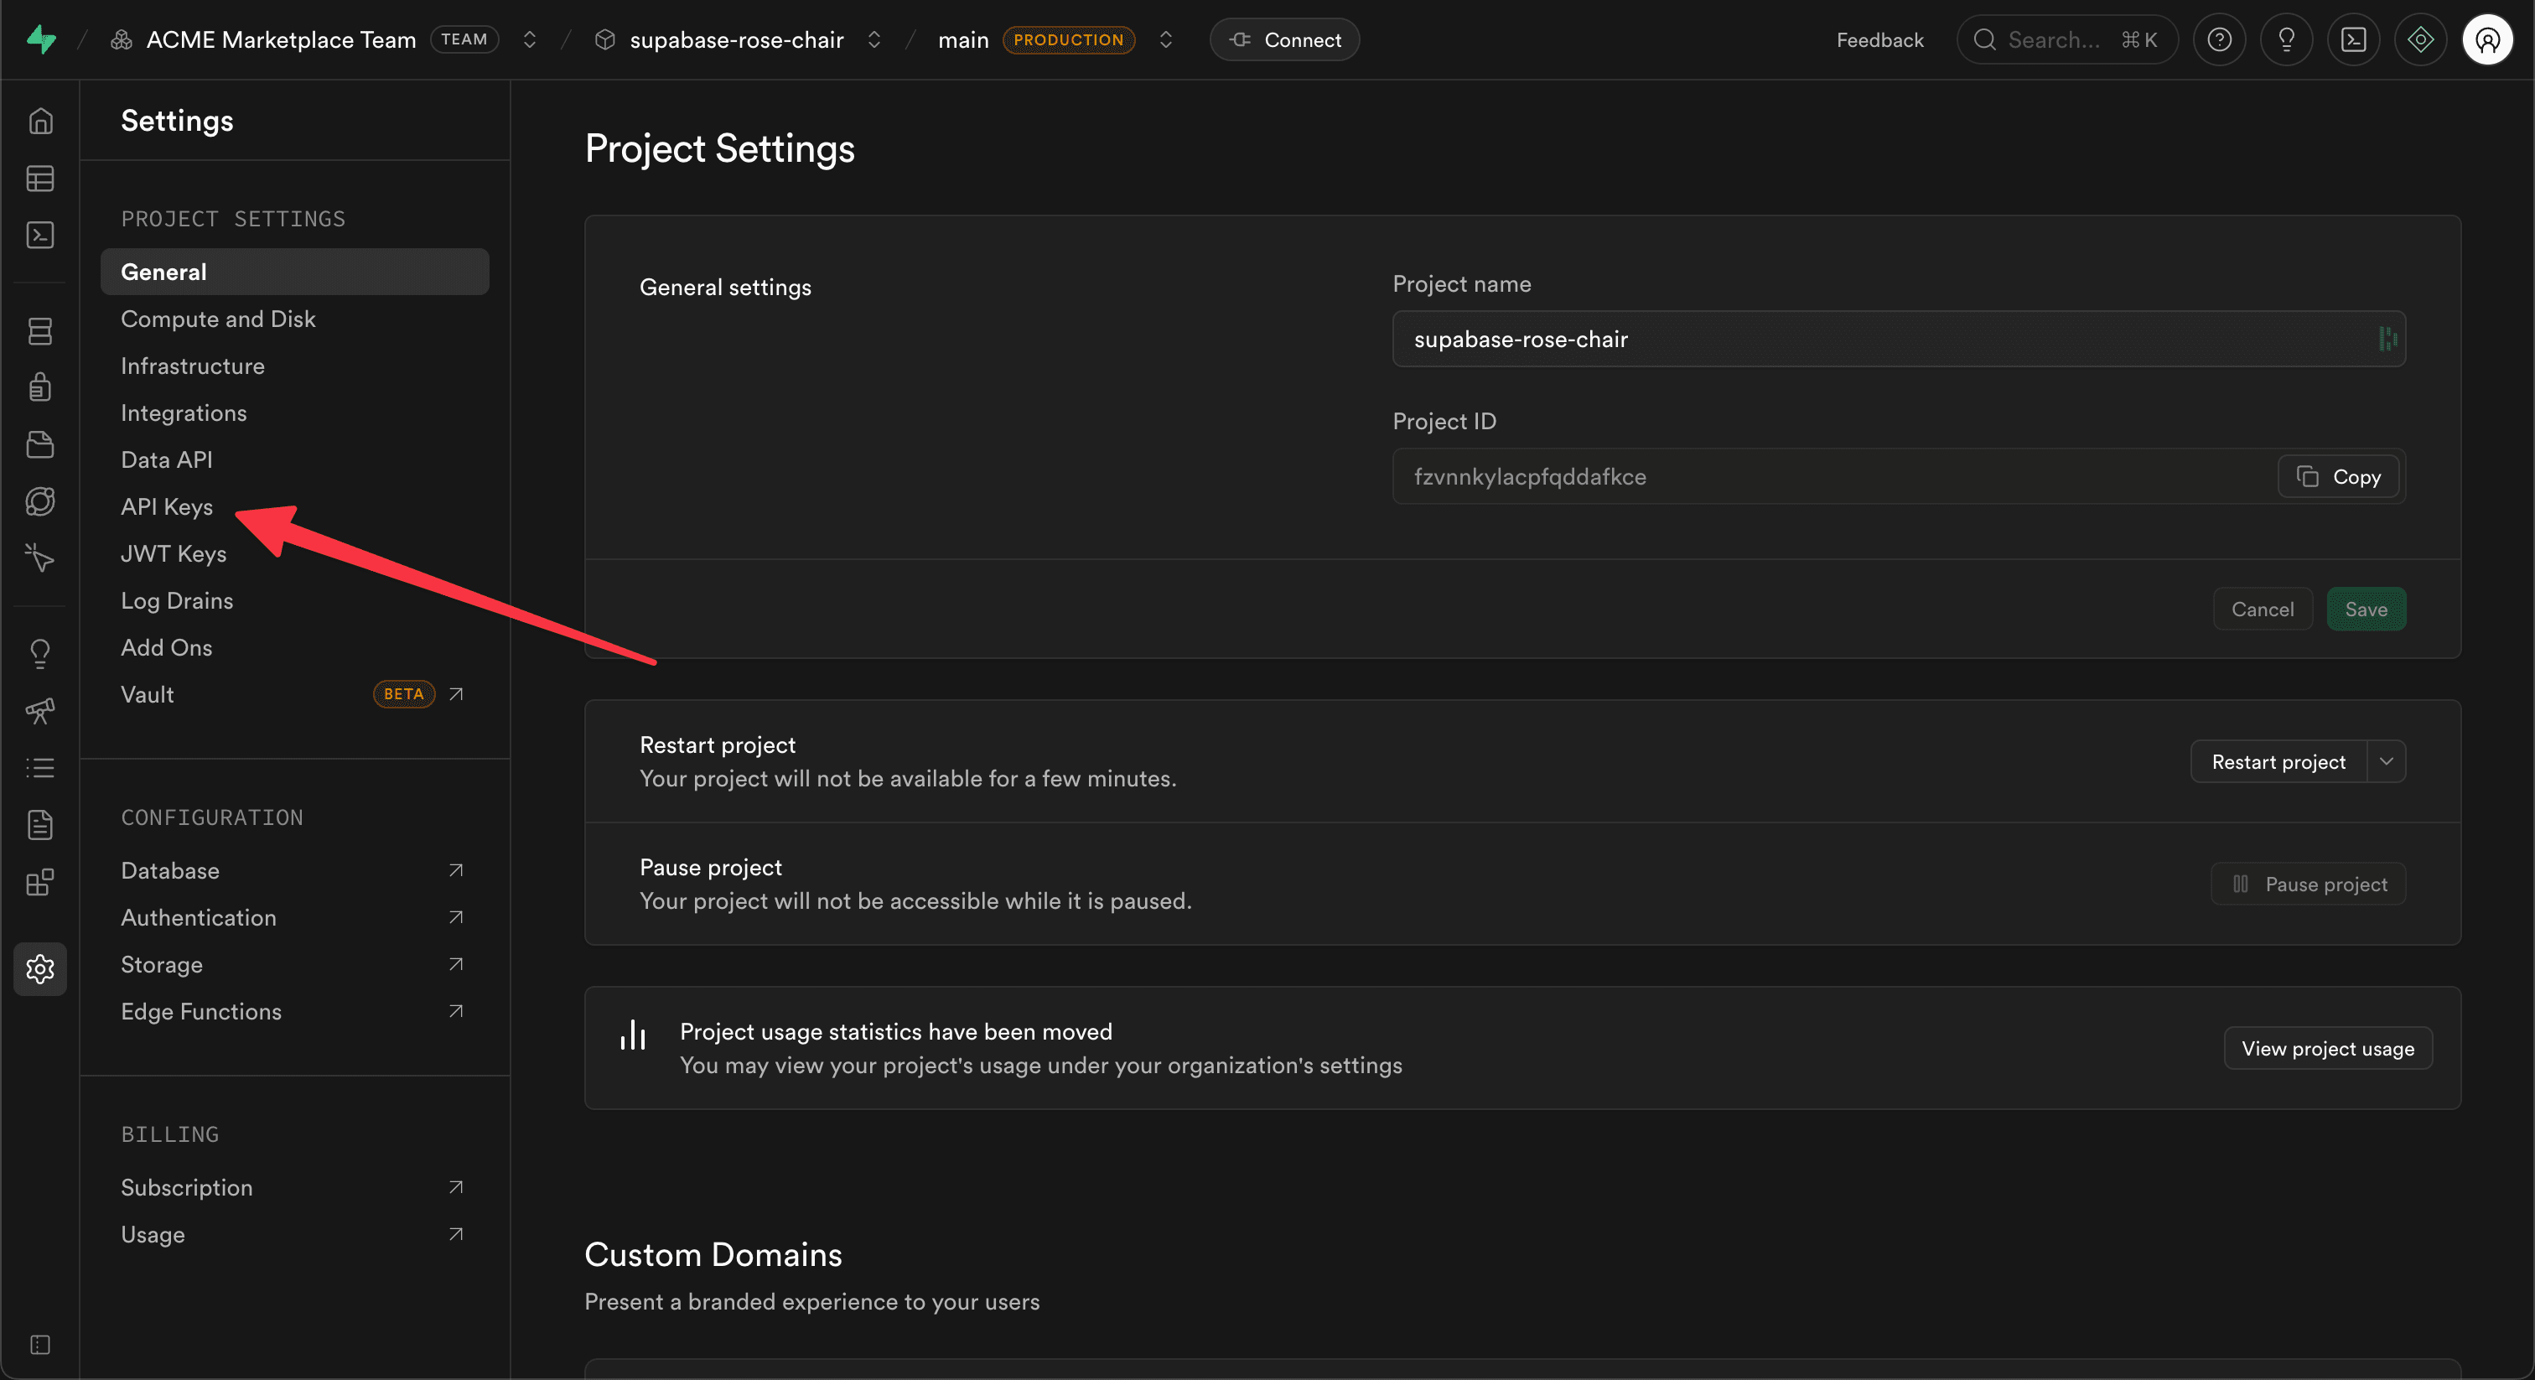2535x1380 pixels.
Task: Open the Database sidebar icon
Action: (x=40, y=330)
